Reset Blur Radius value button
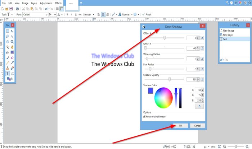The image size is (252, 149). [202, 69]
